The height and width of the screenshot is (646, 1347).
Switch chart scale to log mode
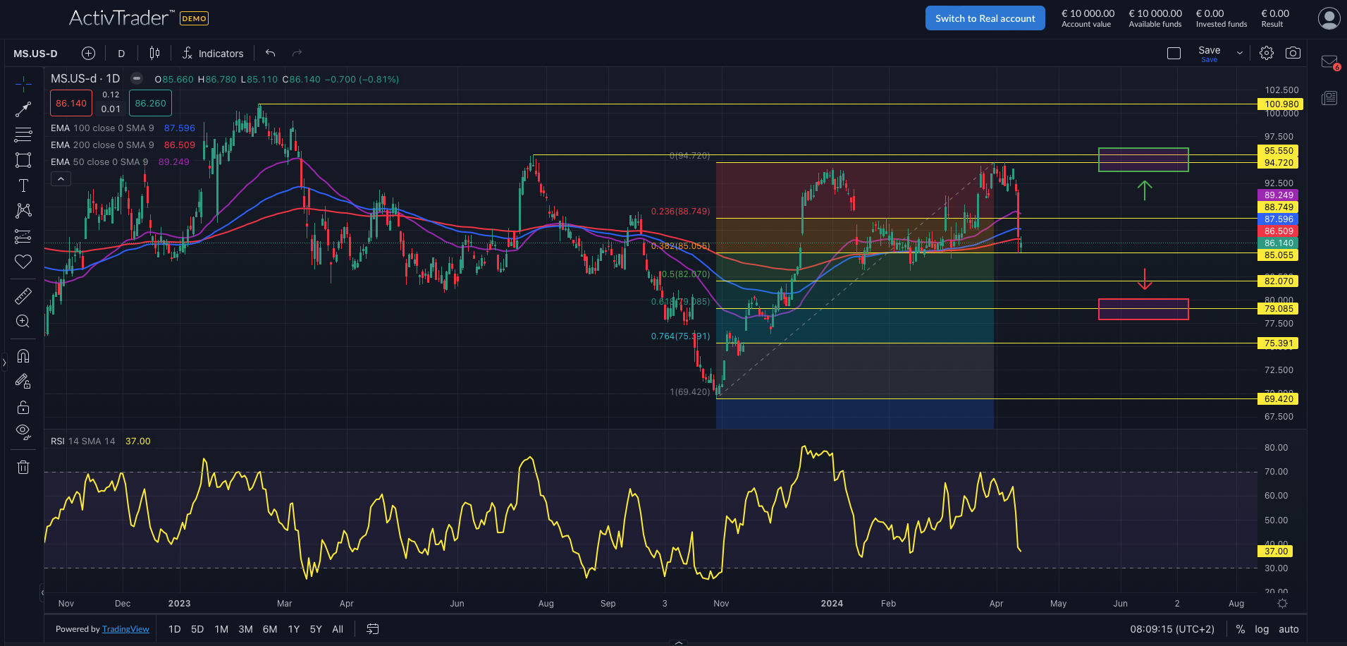pyautogui.click(x=1261, y=628)
